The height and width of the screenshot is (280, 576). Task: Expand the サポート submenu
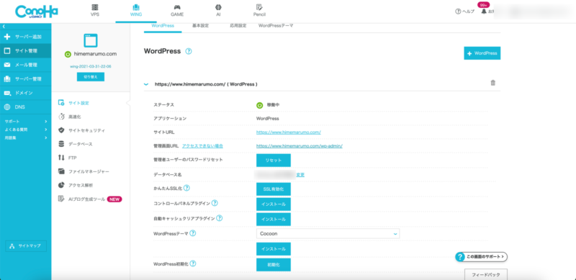pos(26,121)
